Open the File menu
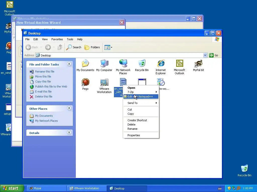The height and width of the screenshot is (192, 257). pos(27,39)
